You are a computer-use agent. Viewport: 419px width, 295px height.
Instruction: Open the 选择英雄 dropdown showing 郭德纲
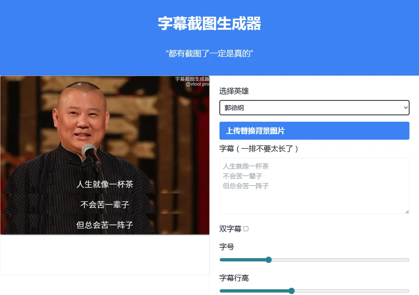[x=314, y=108]
